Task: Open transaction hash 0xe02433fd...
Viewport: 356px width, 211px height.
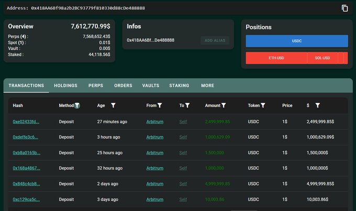Action: (x=26, y=122)
